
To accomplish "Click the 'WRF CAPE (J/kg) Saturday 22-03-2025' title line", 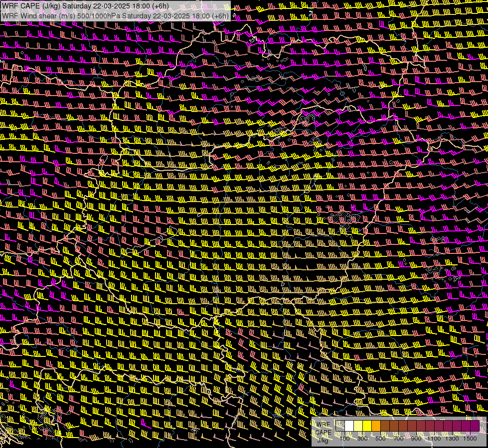I will coord(85,6).
